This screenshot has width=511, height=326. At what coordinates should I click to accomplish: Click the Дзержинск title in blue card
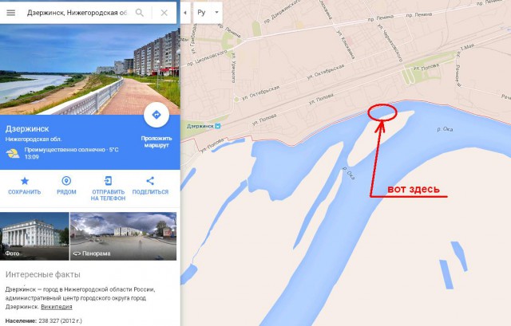click(27, 129)
